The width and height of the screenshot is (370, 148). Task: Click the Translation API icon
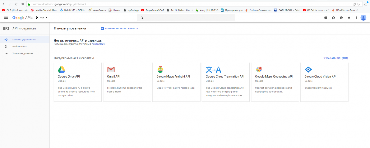(213, 70)
